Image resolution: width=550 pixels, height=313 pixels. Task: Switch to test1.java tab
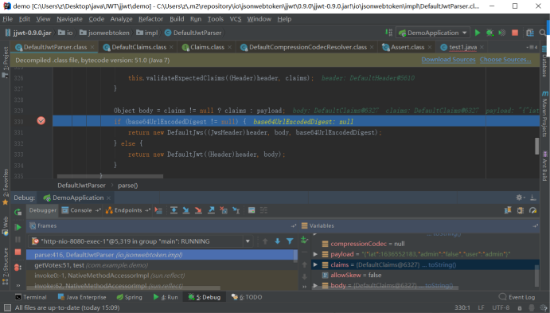462,47
